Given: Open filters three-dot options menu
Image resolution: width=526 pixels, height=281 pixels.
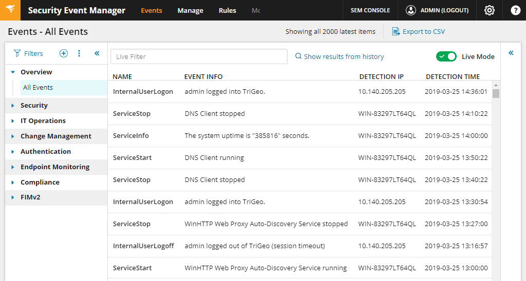Looking at the screenshot, I should click(x=79, y=53).
